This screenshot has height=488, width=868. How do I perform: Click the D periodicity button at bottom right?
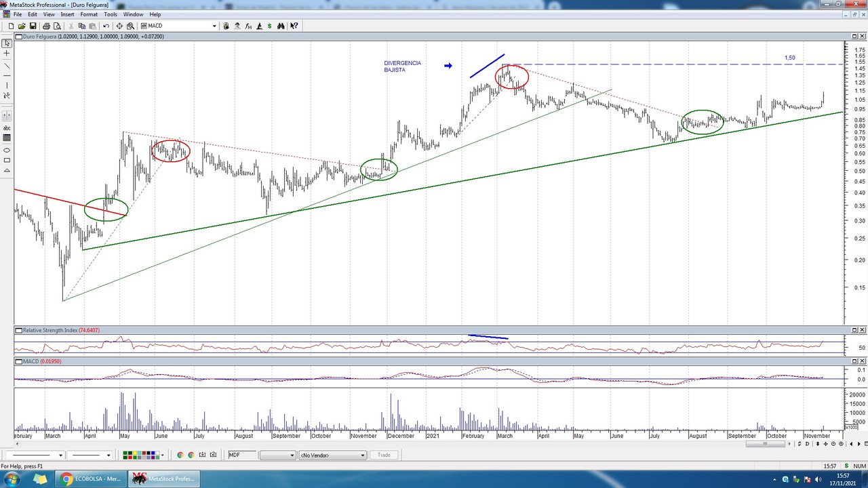[x=807, y=444]
